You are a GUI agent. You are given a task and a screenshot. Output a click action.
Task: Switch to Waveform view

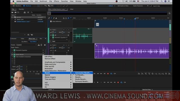coord(17,6)
